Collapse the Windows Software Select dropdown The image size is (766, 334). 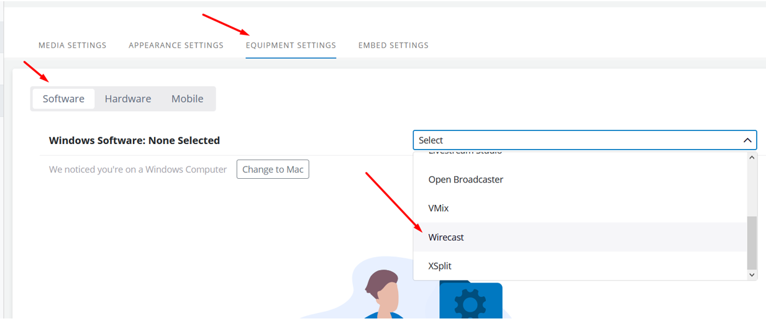coord(585,140)
